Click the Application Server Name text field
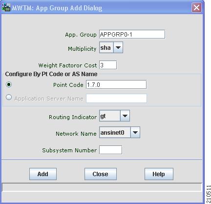211x204 pixels. click(x=116, y=98)
